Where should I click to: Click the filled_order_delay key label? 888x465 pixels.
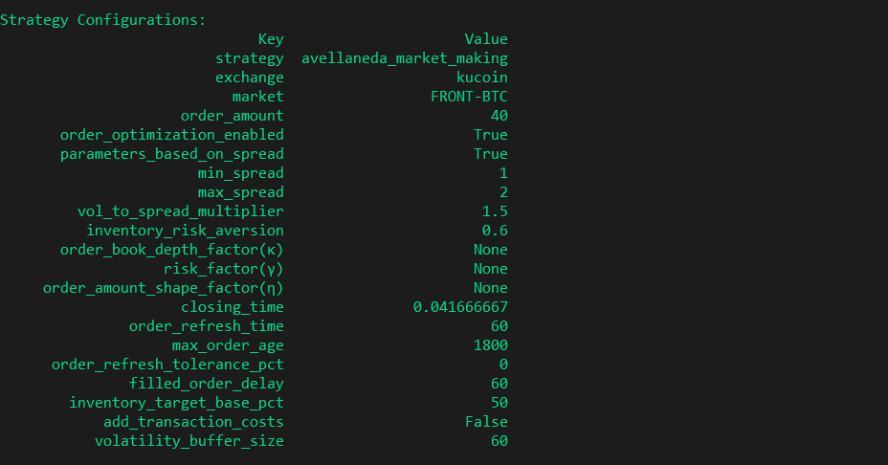pyautogui.click(x=206, y=384)
